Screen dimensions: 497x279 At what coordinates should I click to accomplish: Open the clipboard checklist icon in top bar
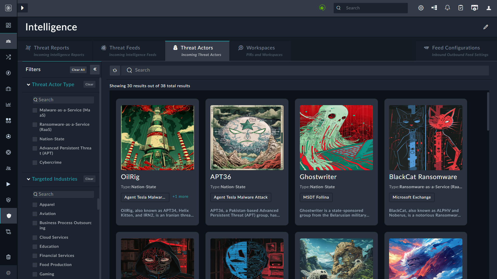pyautogui.click(x=461, y=8)
